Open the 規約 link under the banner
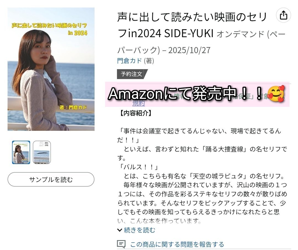Viewport: 298px width, 250px height. tap(139, 103)
